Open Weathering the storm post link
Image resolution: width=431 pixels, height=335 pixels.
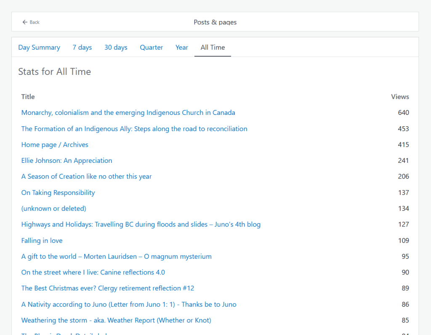(116, 321)
